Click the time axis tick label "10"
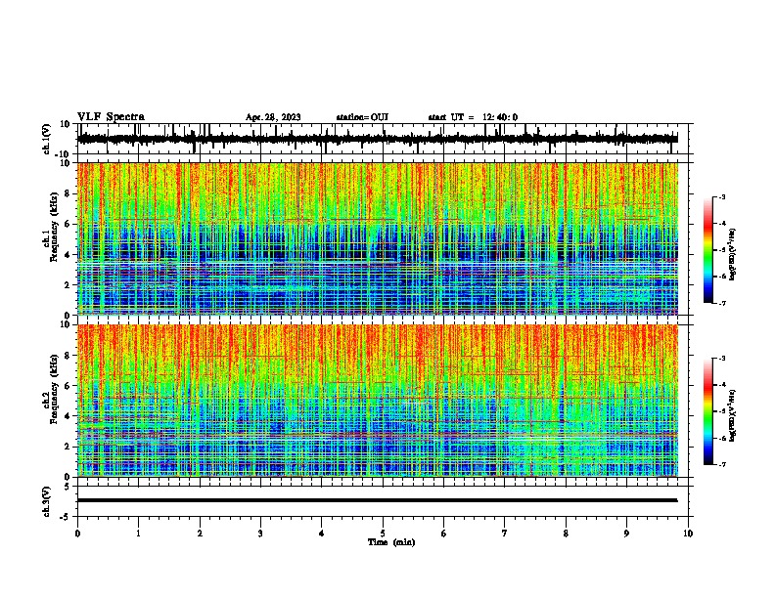This screenshot has height=598, width=775. click(x=688, y=534)
